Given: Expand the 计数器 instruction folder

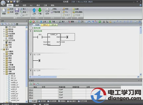Looking at the screenshot, I should click(x=4, y=65).
